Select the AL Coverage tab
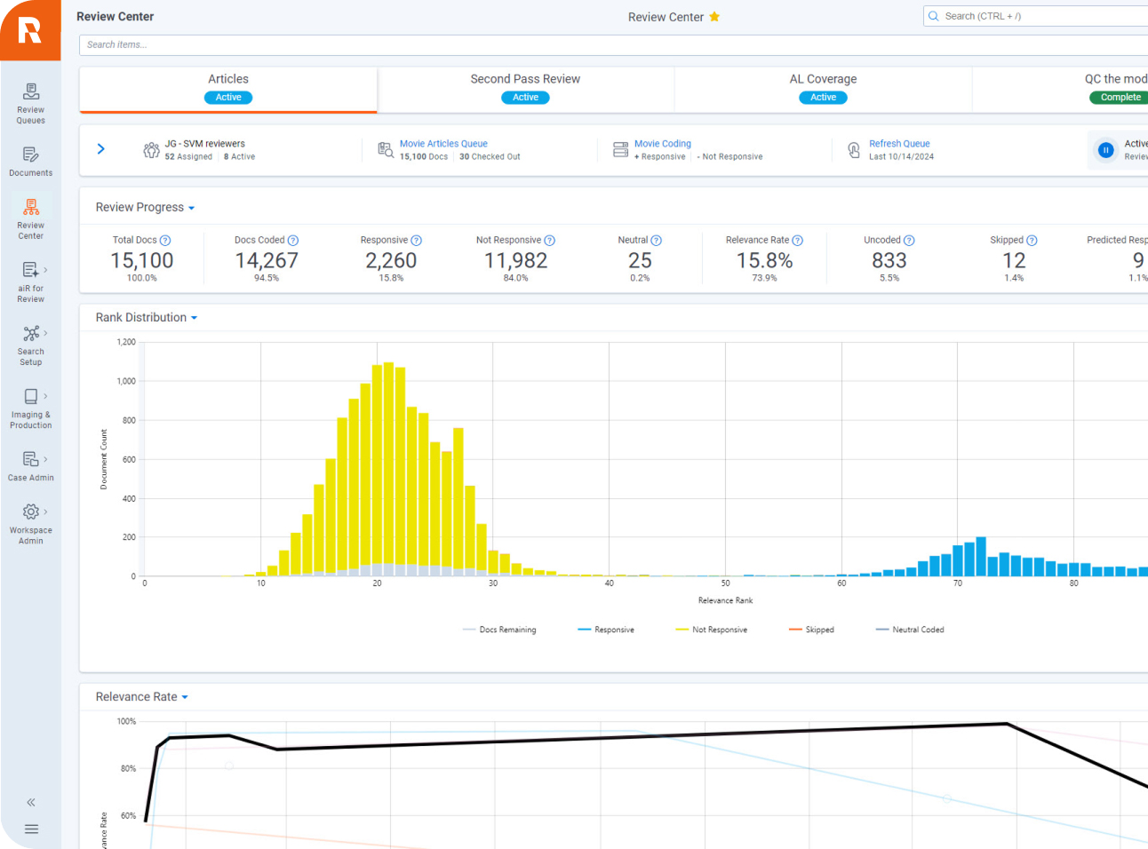 coord(823,88)
